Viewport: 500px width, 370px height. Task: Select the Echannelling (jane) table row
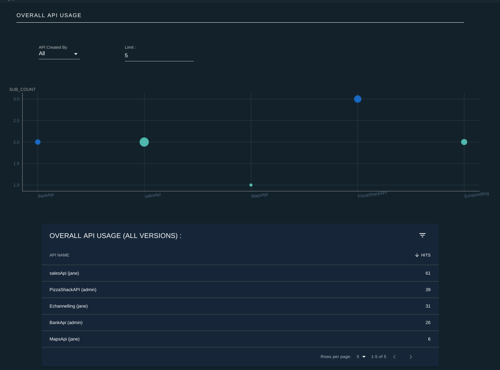pyautogui.click(x=240, y=306)
